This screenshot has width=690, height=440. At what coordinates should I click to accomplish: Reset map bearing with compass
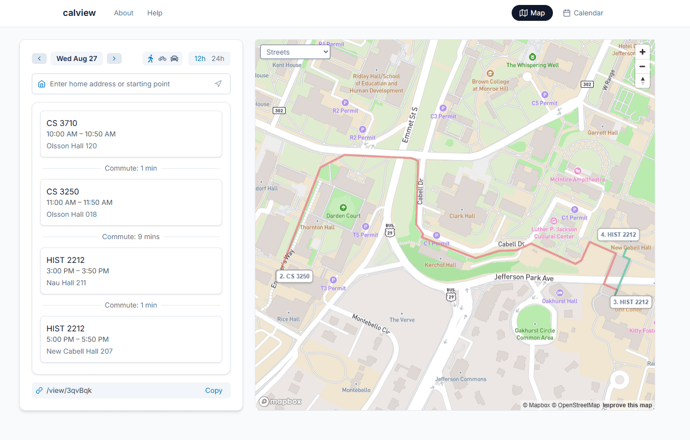(x=642, y=80)
